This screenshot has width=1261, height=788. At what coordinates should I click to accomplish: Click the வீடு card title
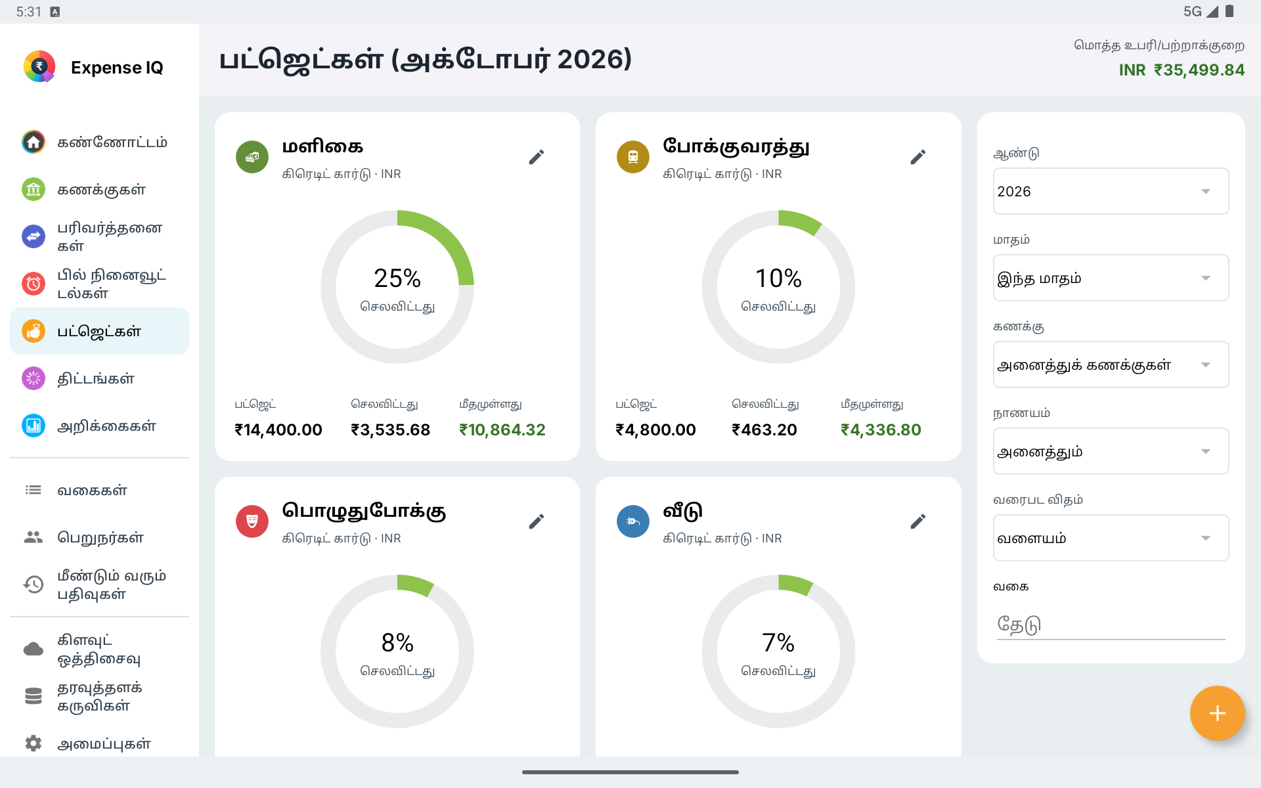coord(683,511)
